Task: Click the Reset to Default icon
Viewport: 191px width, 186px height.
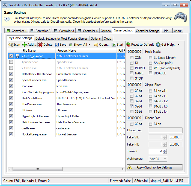Action: (128, 45)
